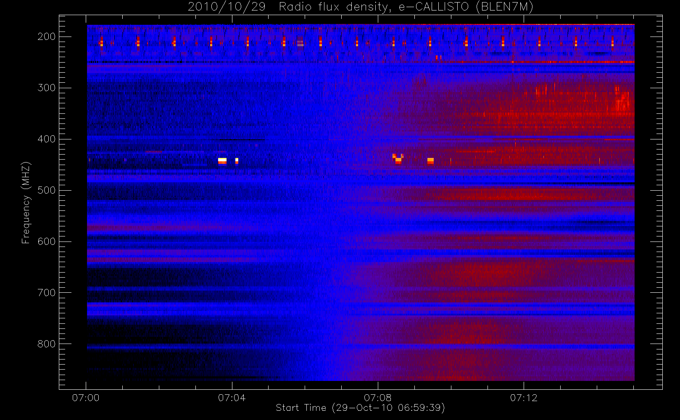Click the 400 frequency tick label
This screenshot has height=420, width=680.
pyautogui.click(x=46, y=139)
